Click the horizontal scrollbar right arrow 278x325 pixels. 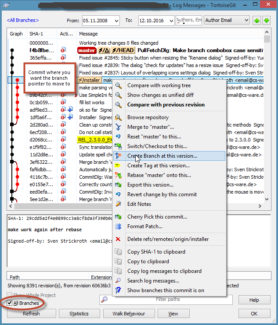[260, 206]
